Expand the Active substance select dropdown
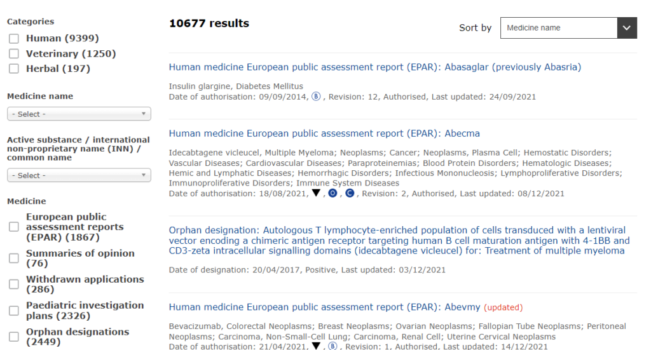This screenshot has width=651, height=350. (79, 175)
